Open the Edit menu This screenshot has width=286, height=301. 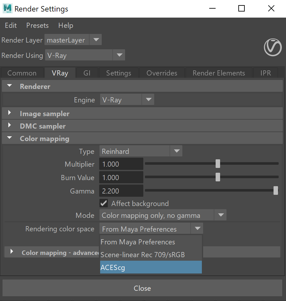pos(11,25)
